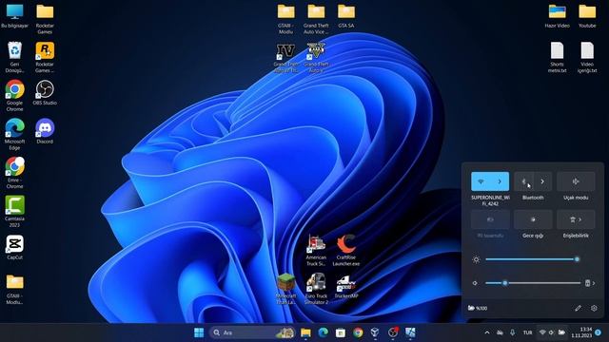609x342 pixels.
Task: Click the notification badge beside the clock
Action: (x=599, y=332)
